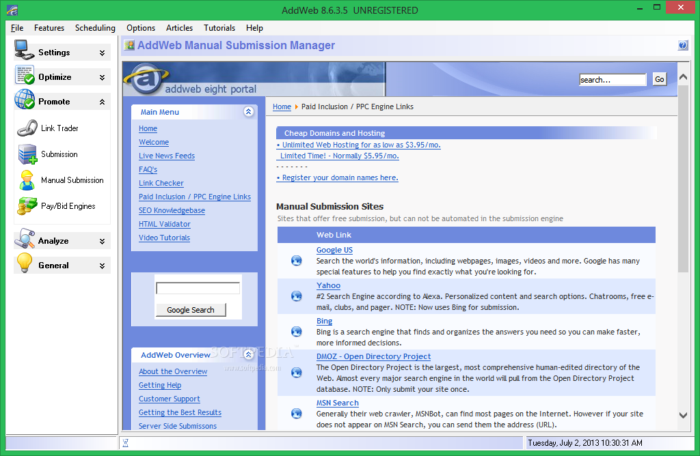Viewport: 700px width, 456px height.
Task: Expand the Settings section chevron
Action: click(103, 53)
